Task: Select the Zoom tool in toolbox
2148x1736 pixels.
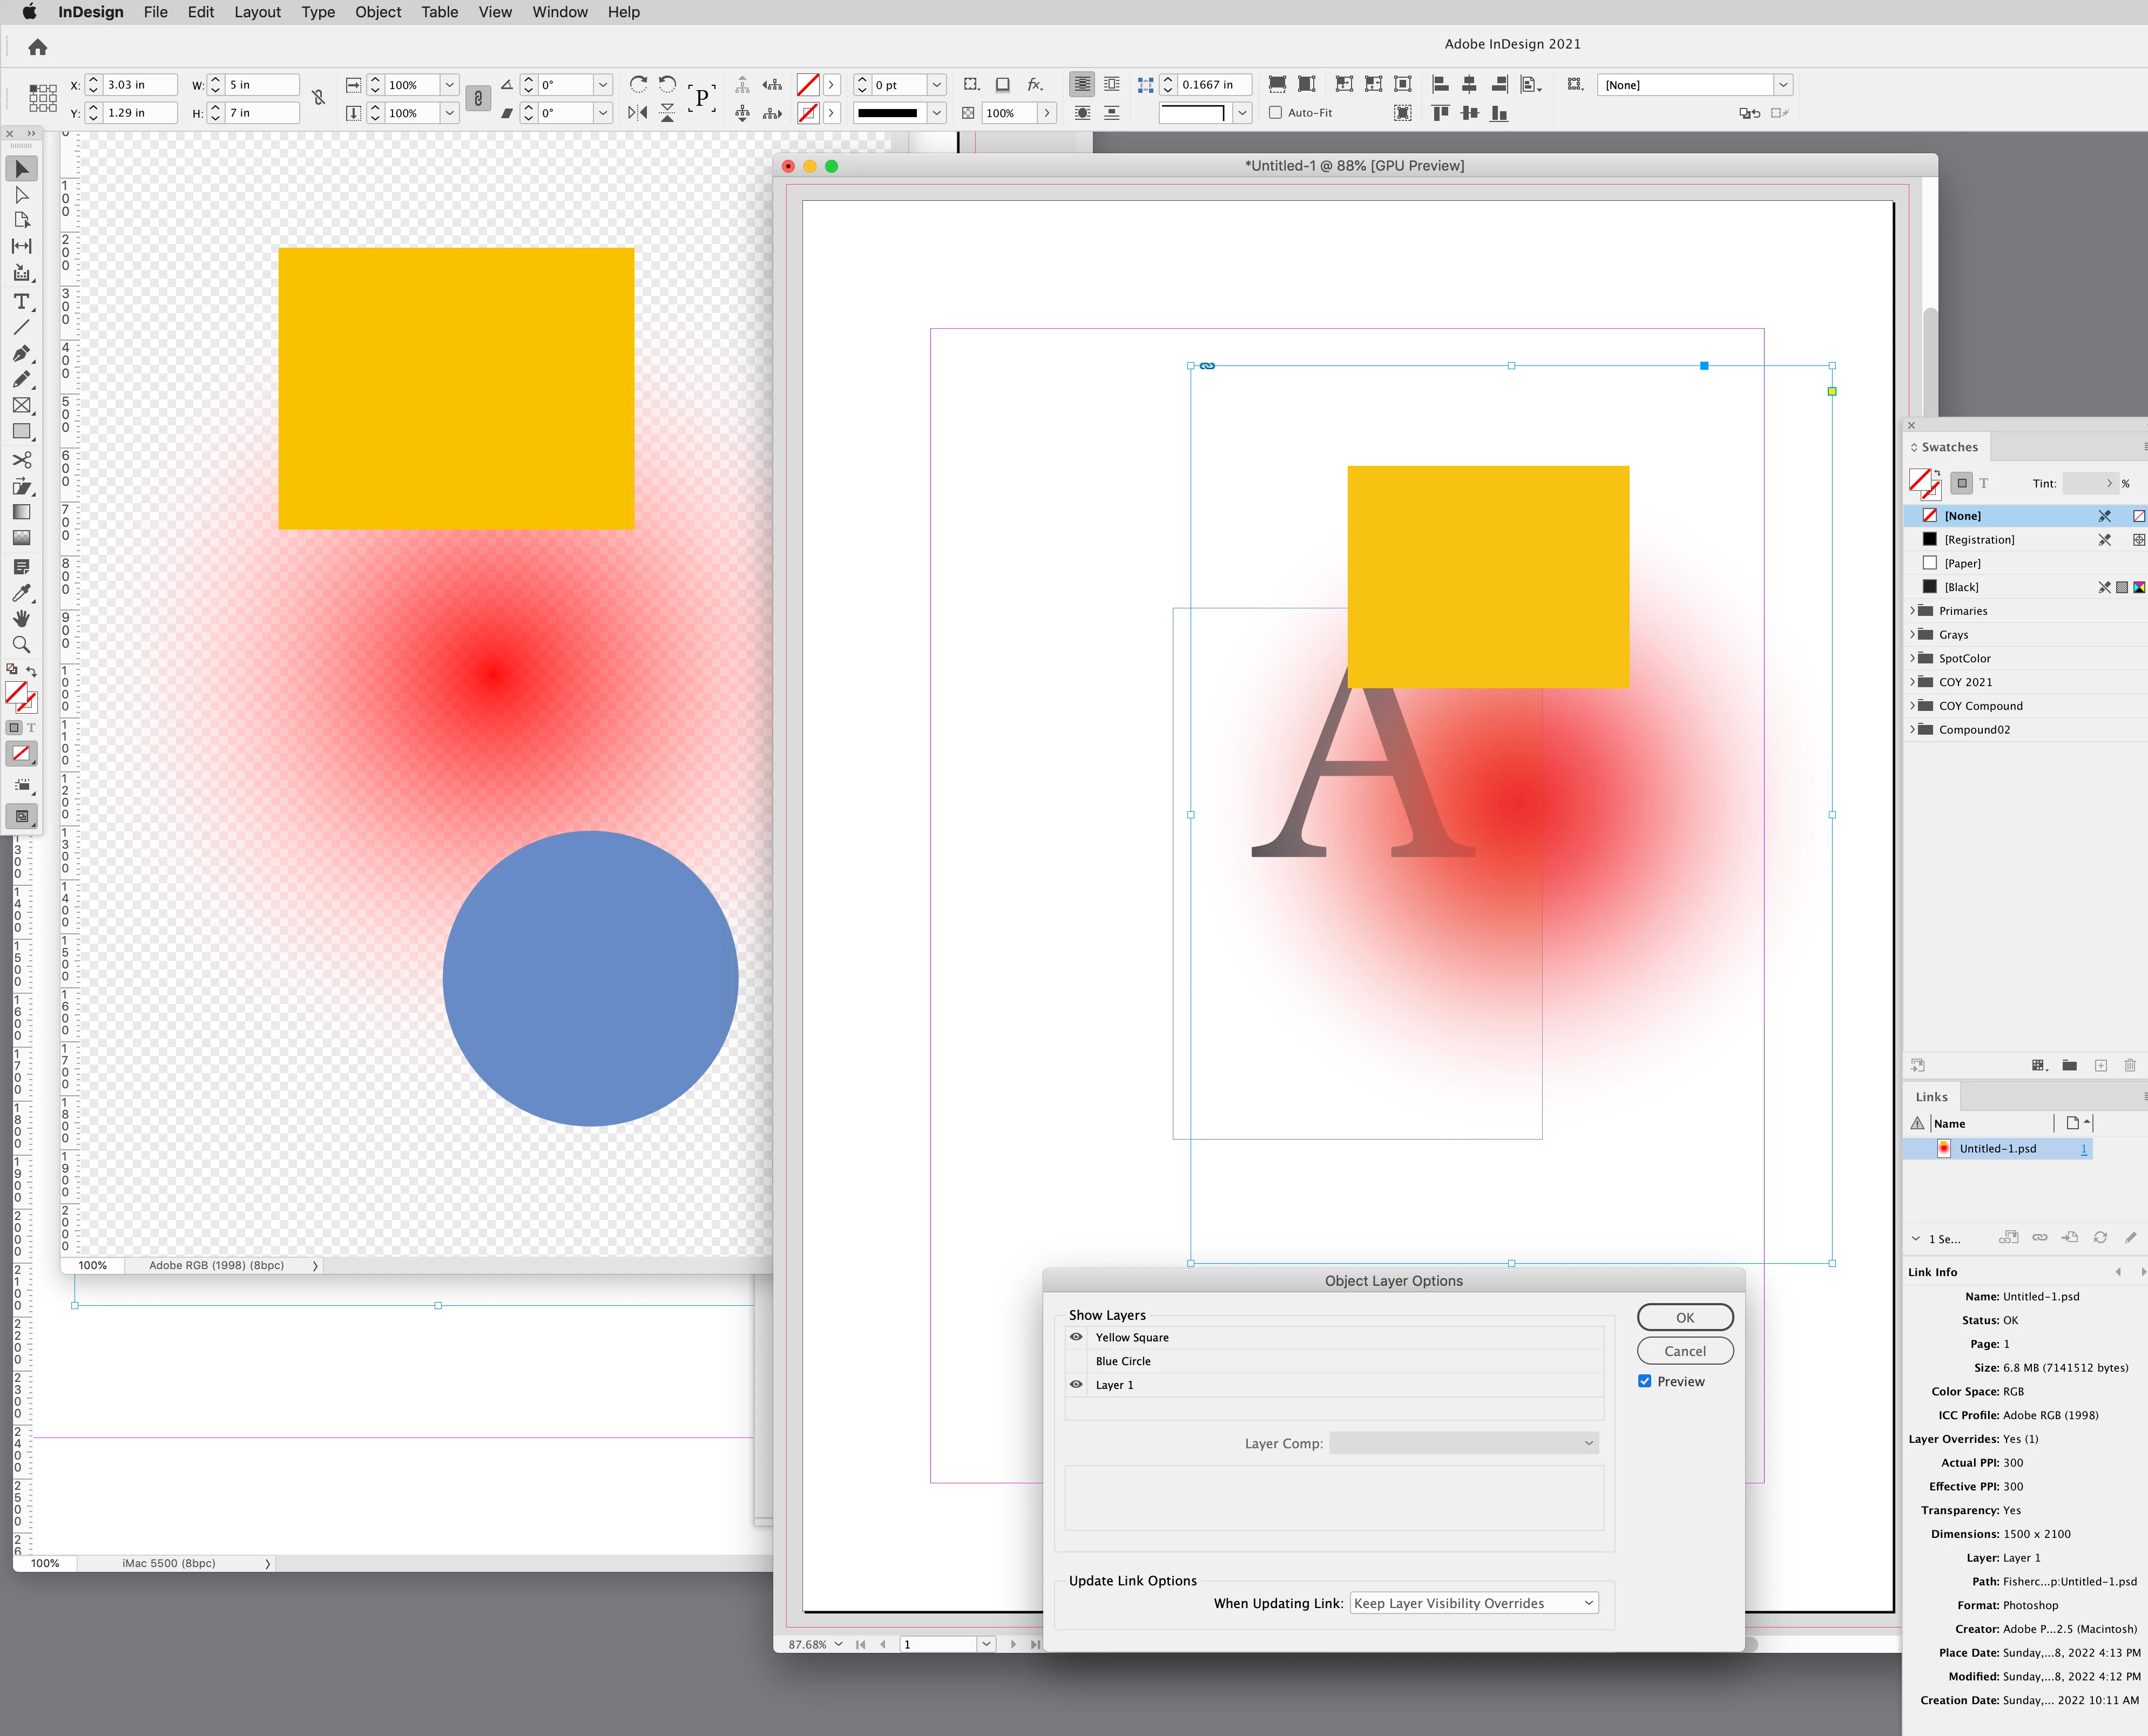Action: (x=21, y=645)
